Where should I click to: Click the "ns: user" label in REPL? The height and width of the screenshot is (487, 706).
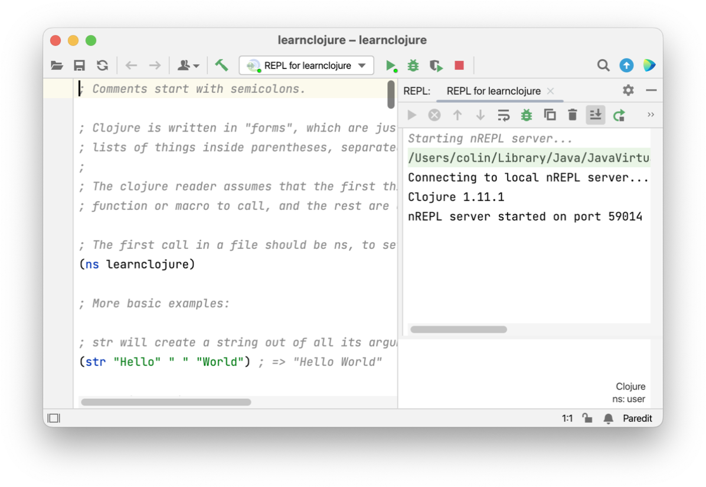(x=629, y=399)
